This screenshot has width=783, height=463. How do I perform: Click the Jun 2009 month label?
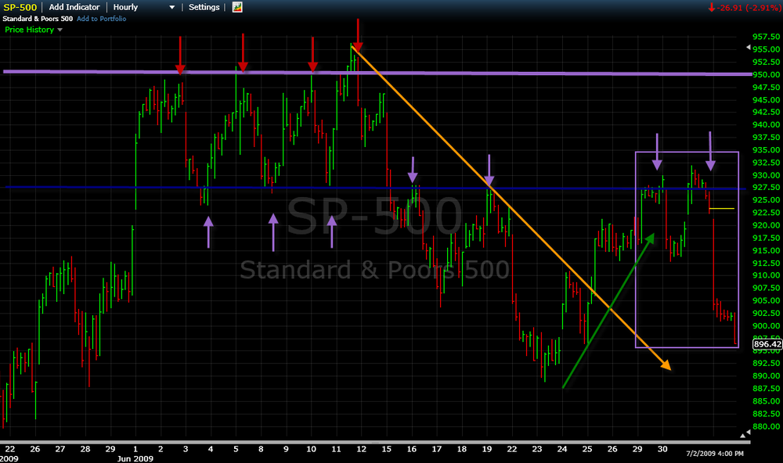point(135,458)
